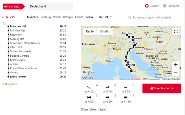
Task: Select the Rückfahrt radio button
Action: pos(165,6)
